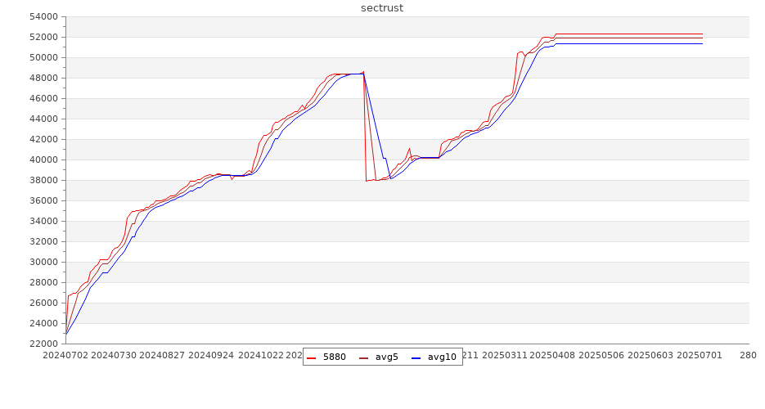
Task: Click the red line swatch beside 5880
Action: [312, 357]
